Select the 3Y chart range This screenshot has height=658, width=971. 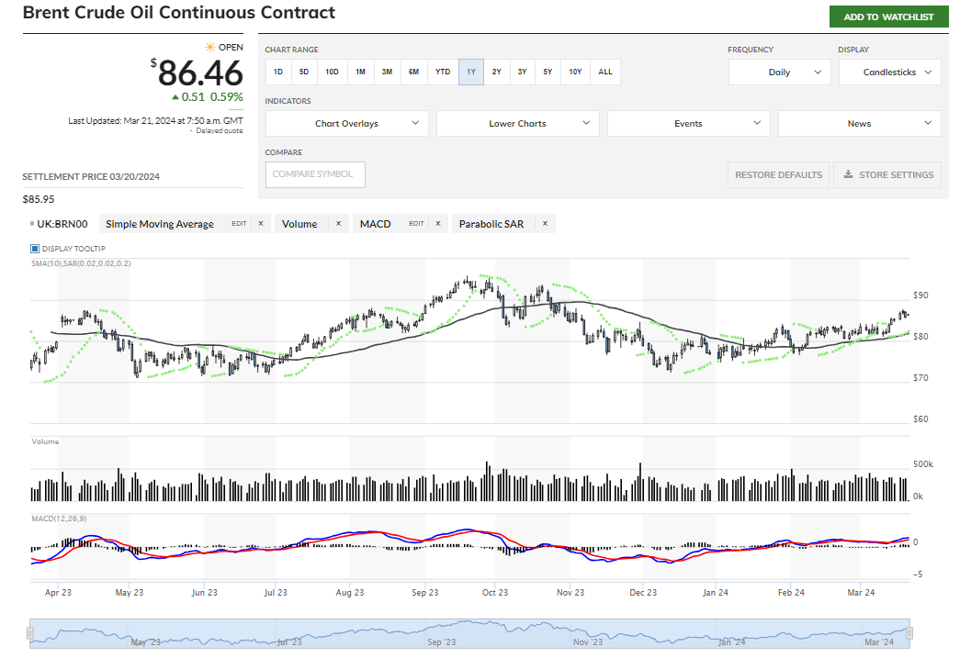click(x=522, y=72)
